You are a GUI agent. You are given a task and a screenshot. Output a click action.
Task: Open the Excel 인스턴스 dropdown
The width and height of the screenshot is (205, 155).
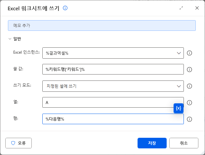coord(113,53)
